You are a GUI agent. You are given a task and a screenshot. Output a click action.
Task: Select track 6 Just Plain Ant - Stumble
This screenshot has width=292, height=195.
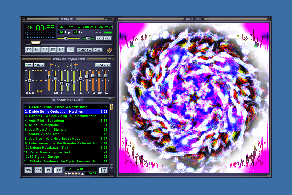(66, 130)
